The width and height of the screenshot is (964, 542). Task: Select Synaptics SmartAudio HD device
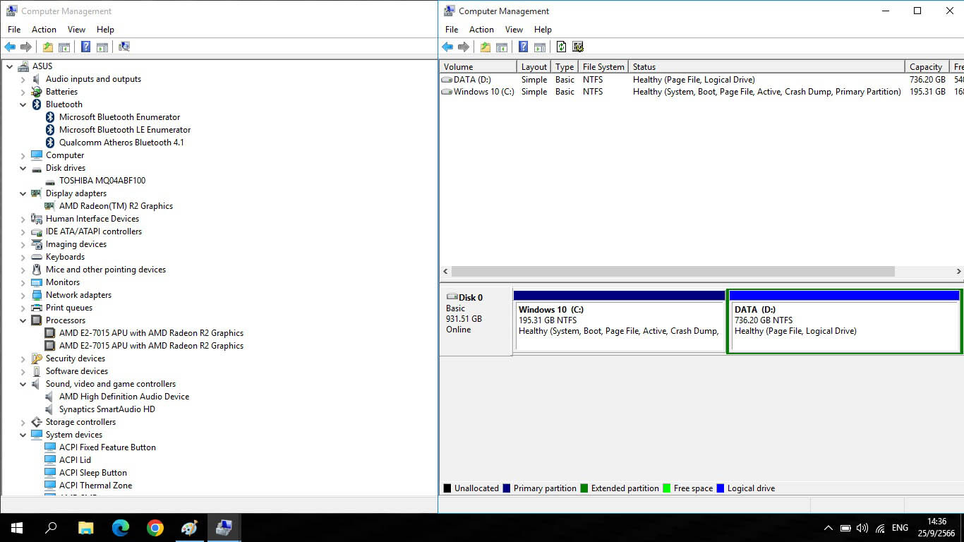pyautogui.click(x=107, y=409)
